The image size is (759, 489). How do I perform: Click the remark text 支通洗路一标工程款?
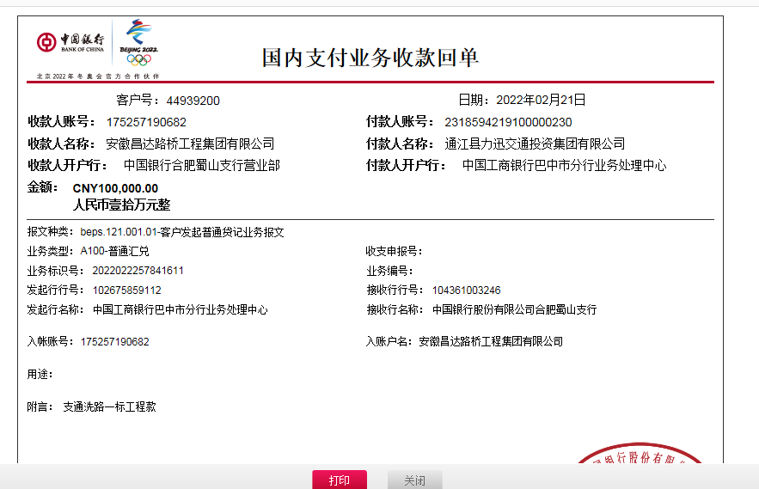point(109,406)
